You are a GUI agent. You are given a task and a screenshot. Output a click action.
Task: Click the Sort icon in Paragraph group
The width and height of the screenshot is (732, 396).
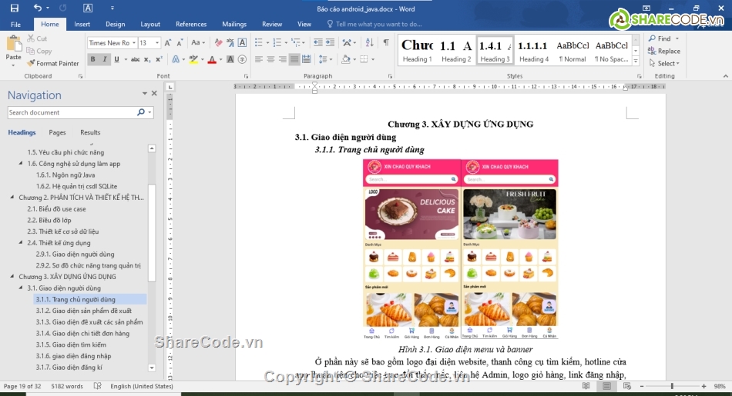tap(370, 43)
